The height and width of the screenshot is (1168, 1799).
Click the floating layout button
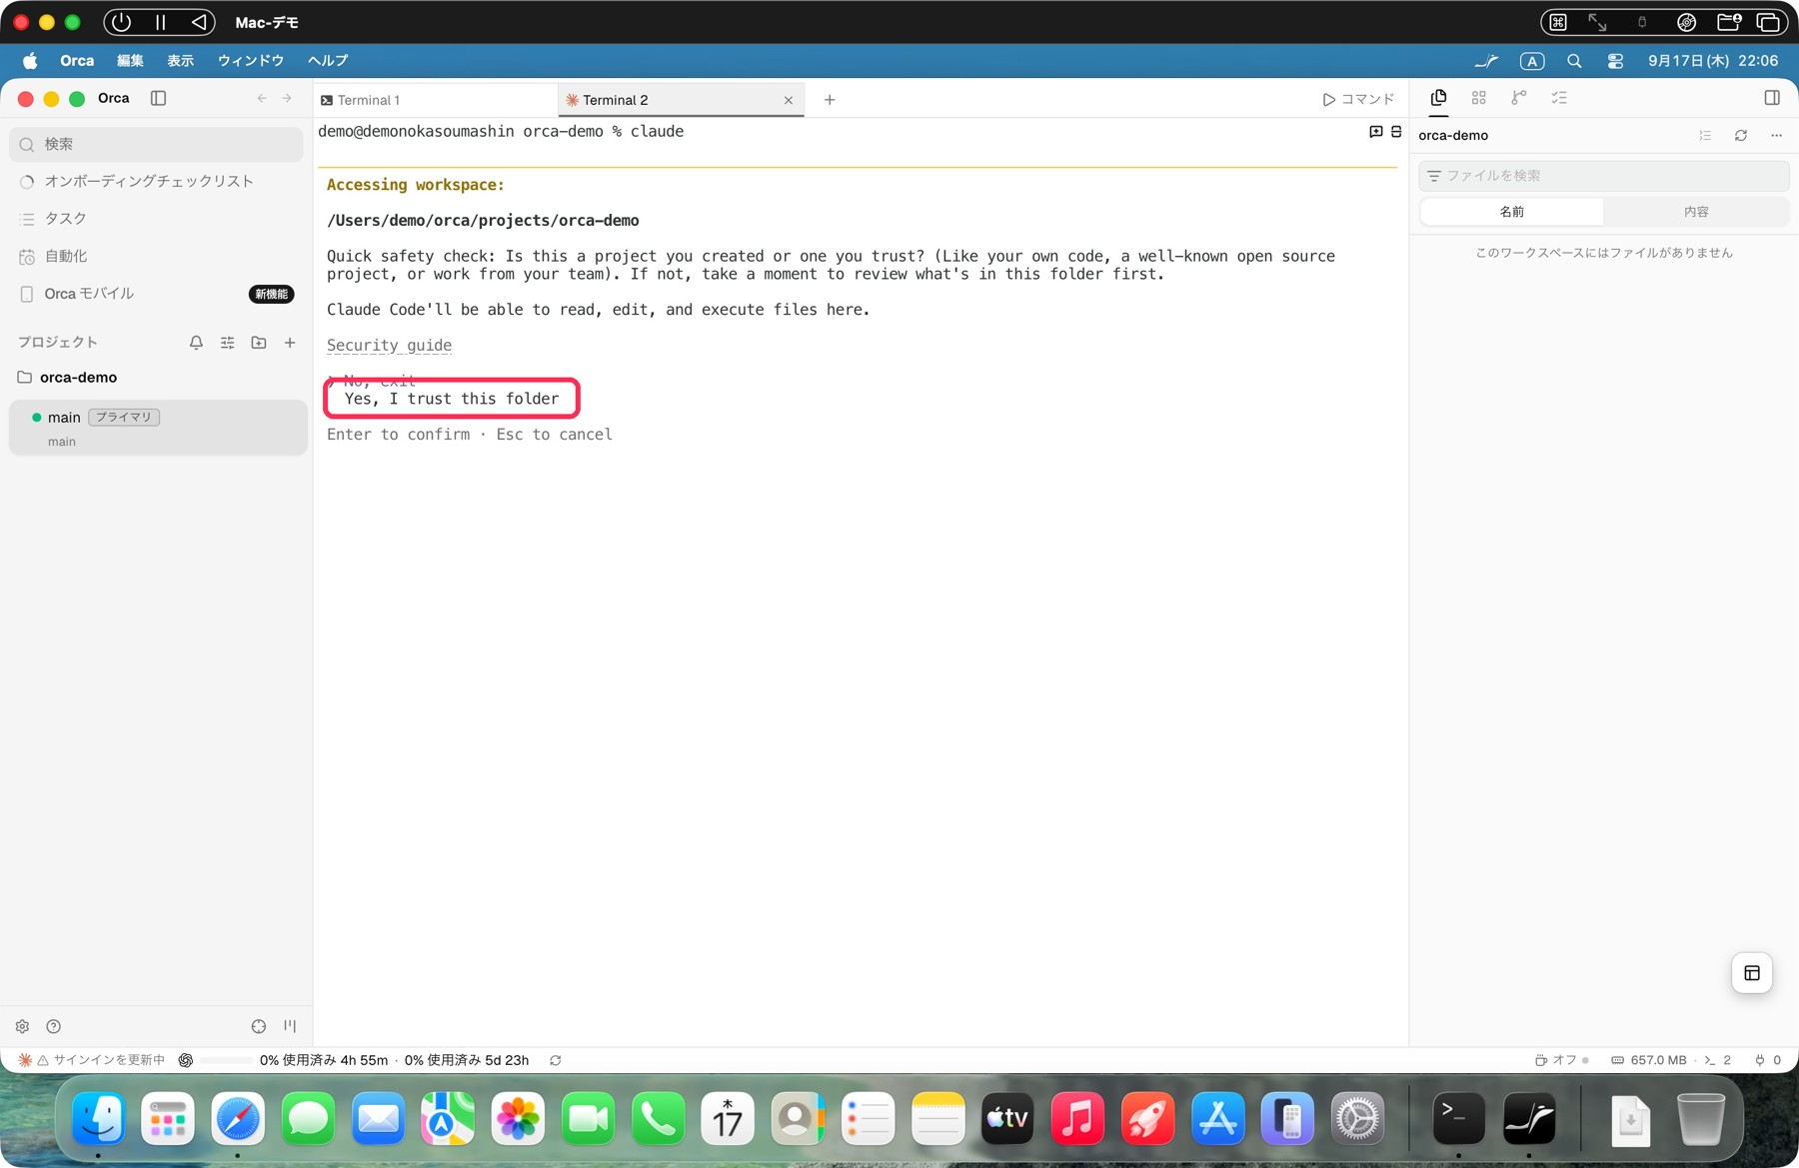tap(1752, 973)
